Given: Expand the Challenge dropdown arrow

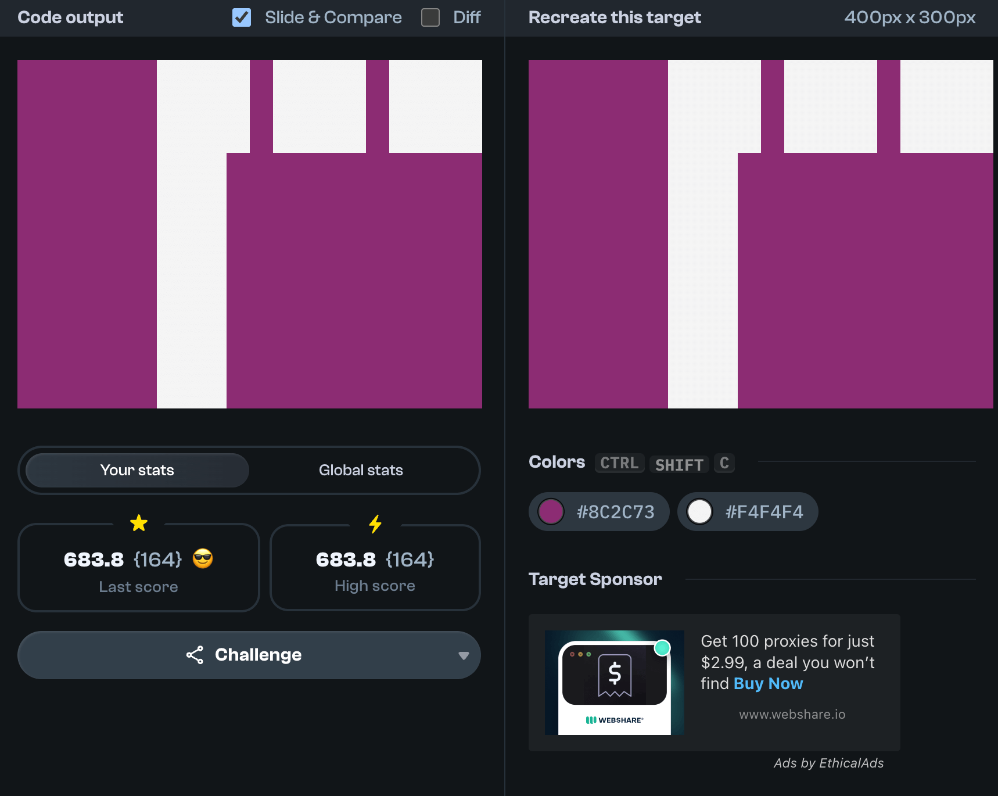Looking at the screenshot, I should point(463,655).
